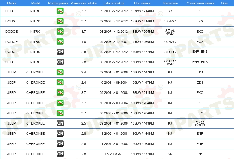234x159 pixels.
Task: Click ON diesel icon in Cherokee 2.5 row
Action: tap(60, 123)
